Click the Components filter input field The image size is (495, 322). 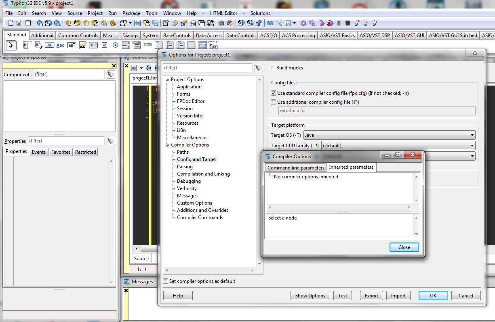tap(69, 74)
